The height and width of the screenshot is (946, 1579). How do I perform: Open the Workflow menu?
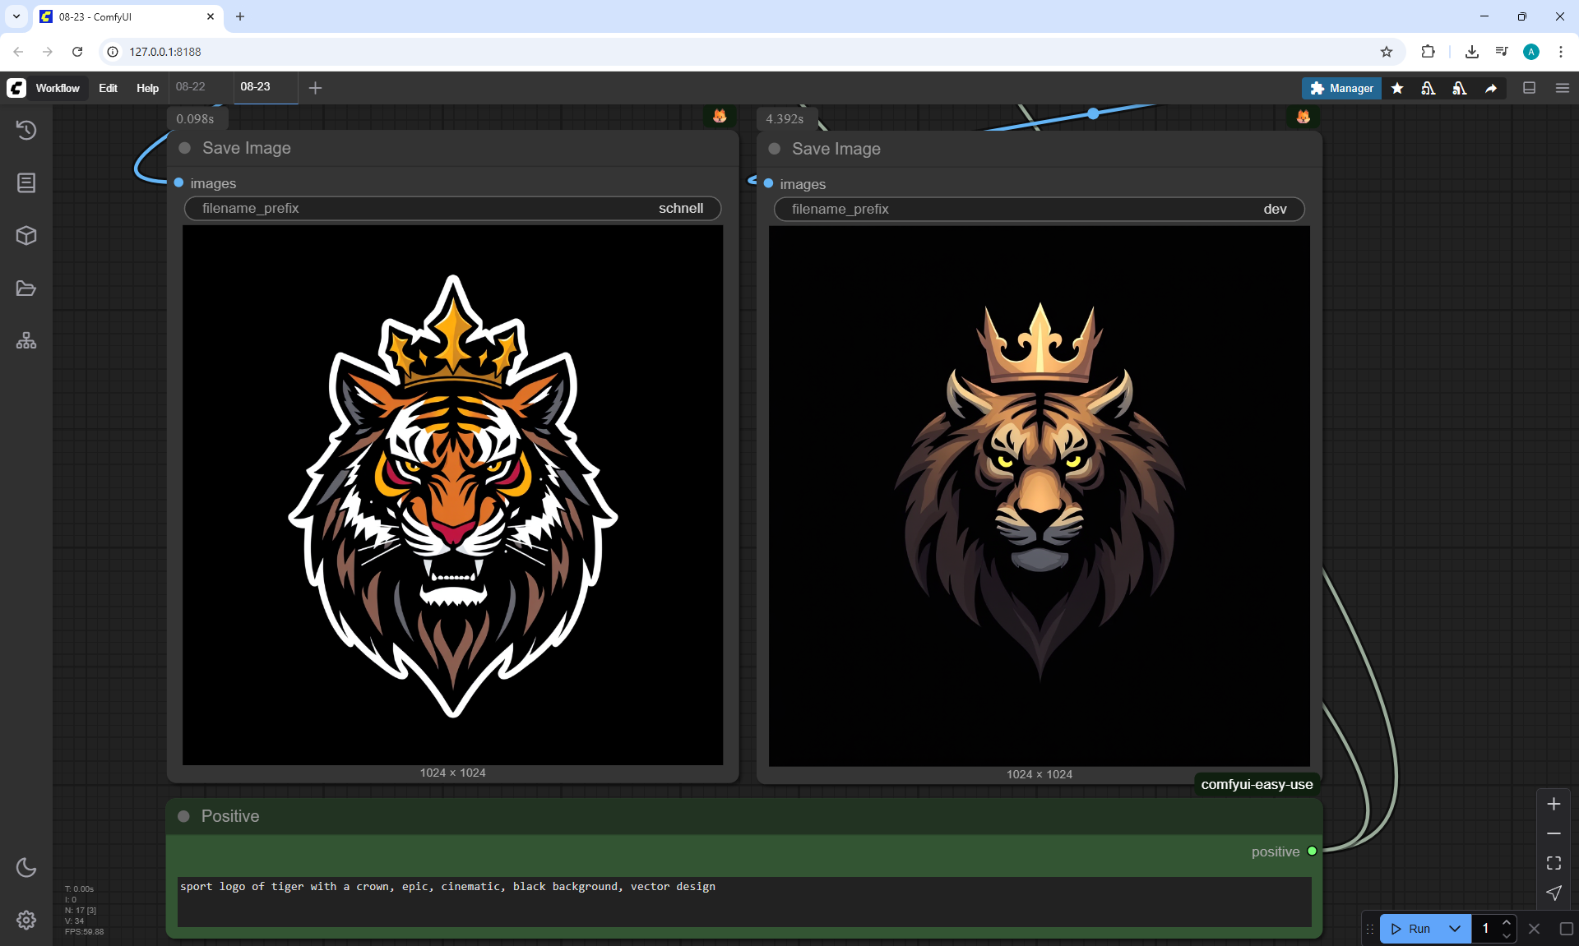point(58,88)
